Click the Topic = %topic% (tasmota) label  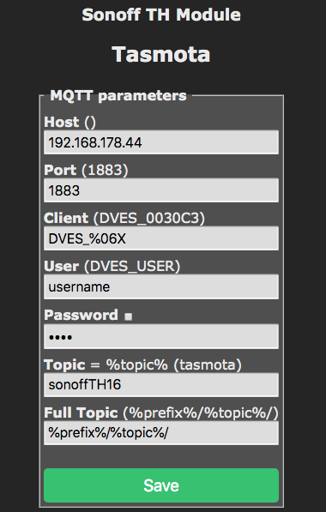click(x=142, y=364)
